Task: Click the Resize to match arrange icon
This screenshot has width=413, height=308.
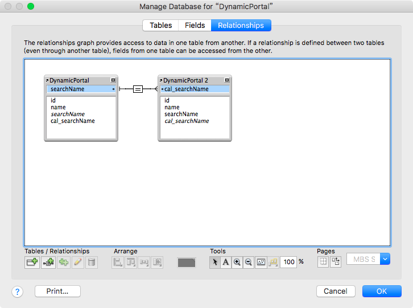Action: click(157, 262)
